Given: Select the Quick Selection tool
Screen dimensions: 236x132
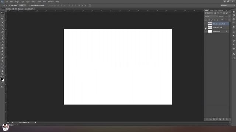Looking at the screenshot, I should (x=2, y=22).
